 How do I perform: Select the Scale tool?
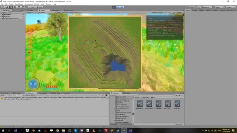coord(15,7)
